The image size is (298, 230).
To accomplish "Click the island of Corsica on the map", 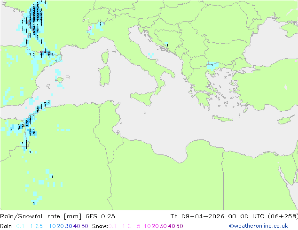I will point(105,57).
